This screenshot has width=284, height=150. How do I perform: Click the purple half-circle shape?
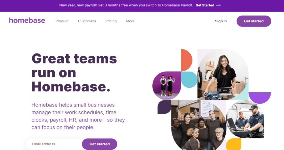click(260, 98)
